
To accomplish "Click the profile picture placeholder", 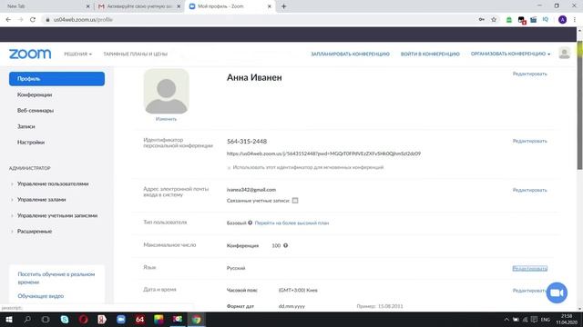I will 166,91.
